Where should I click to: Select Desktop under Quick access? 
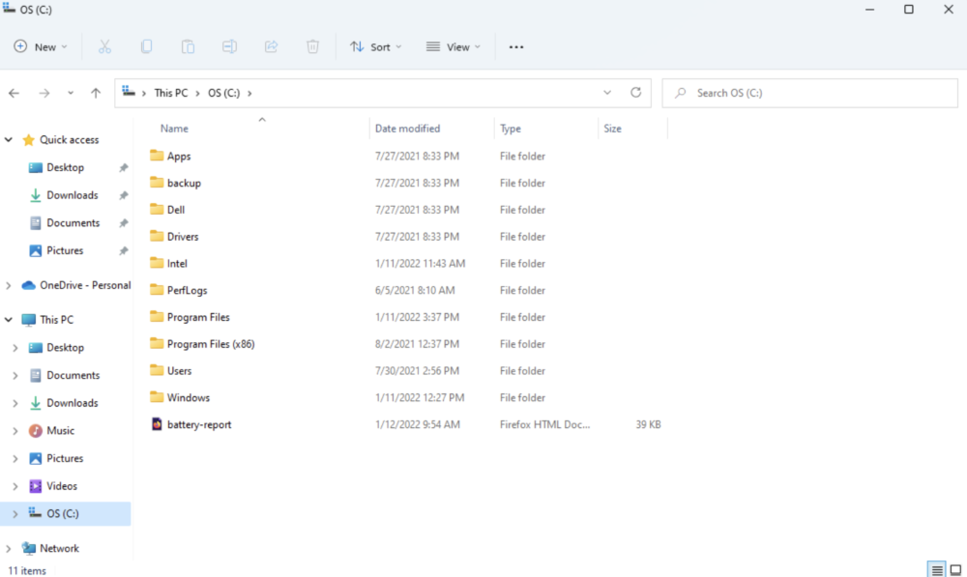[x=66, y=167]
